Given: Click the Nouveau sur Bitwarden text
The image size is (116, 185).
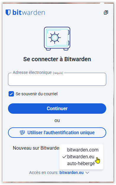Looking at the screenshot, I should click(x=36, y=148).
